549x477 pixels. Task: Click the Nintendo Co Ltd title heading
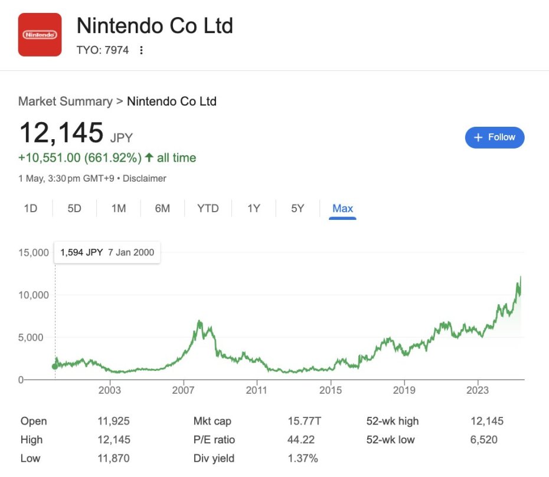coord(155,25)
